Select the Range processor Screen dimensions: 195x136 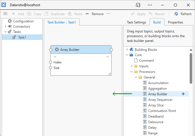(153, 133)
